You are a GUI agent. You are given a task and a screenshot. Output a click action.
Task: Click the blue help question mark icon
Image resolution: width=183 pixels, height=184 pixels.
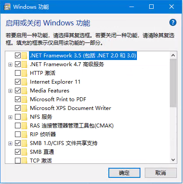pos(173,22)
